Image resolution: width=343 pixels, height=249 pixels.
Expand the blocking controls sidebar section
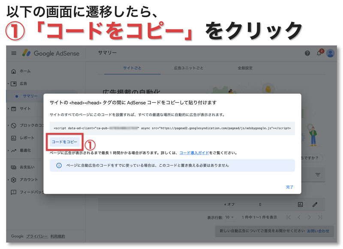pos(8,126)
